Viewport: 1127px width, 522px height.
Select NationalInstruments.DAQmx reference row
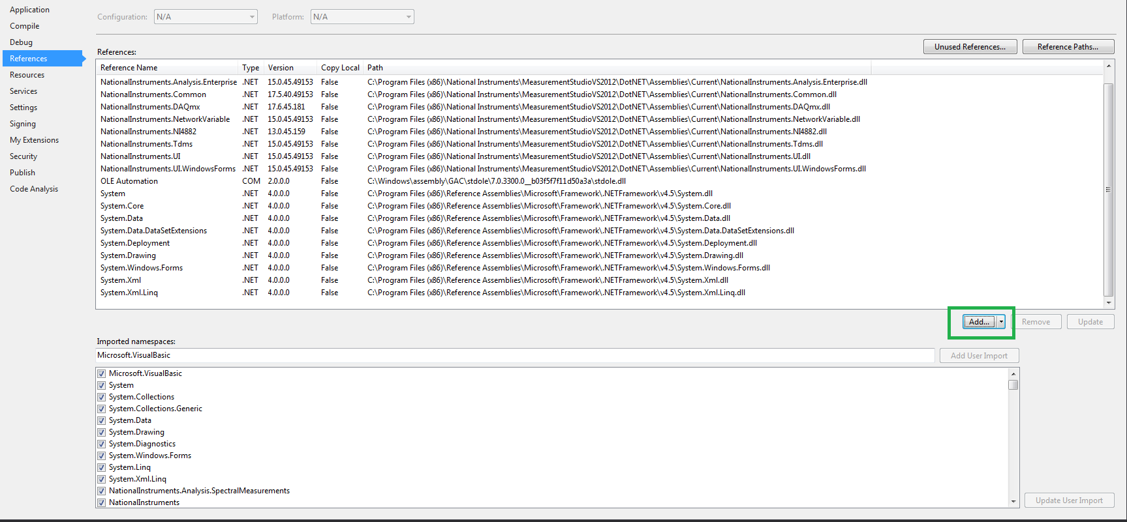(x=484, y=107)
